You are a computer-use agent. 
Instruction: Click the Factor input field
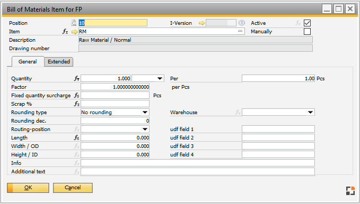(x=115, y=87)
